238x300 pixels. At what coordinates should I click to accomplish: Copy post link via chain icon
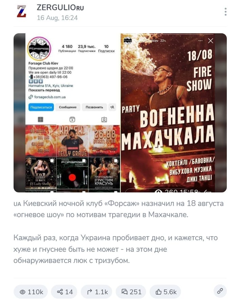220,291
